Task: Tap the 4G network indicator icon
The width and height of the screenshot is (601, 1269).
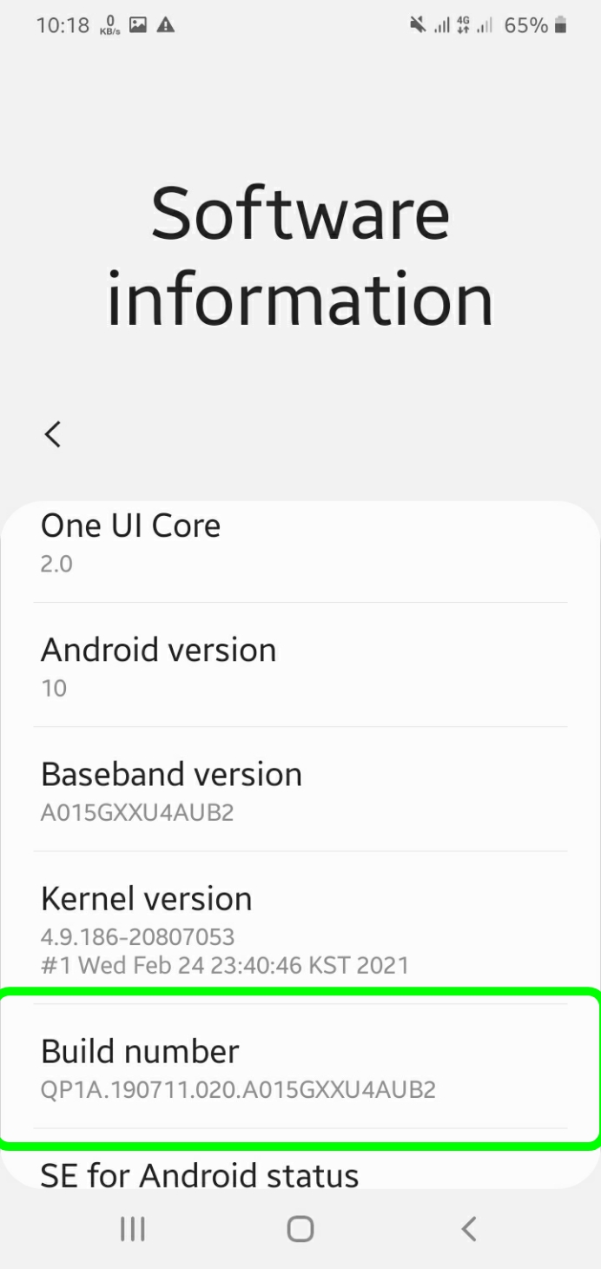Action: click(x=465, y=26)
